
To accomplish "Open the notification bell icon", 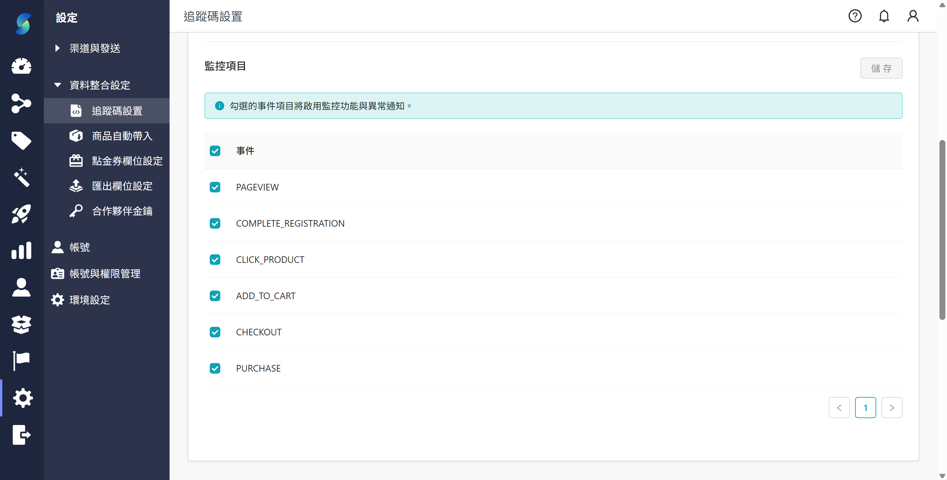I will tap(884, 16).
